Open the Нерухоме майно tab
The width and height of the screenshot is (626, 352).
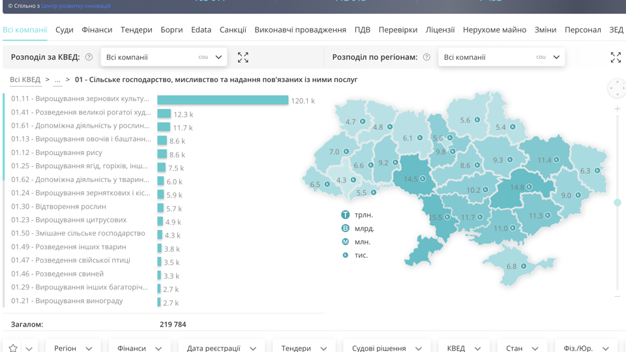click(494, 30)
